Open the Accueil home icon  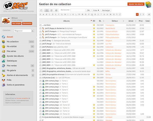coord(3,37)
